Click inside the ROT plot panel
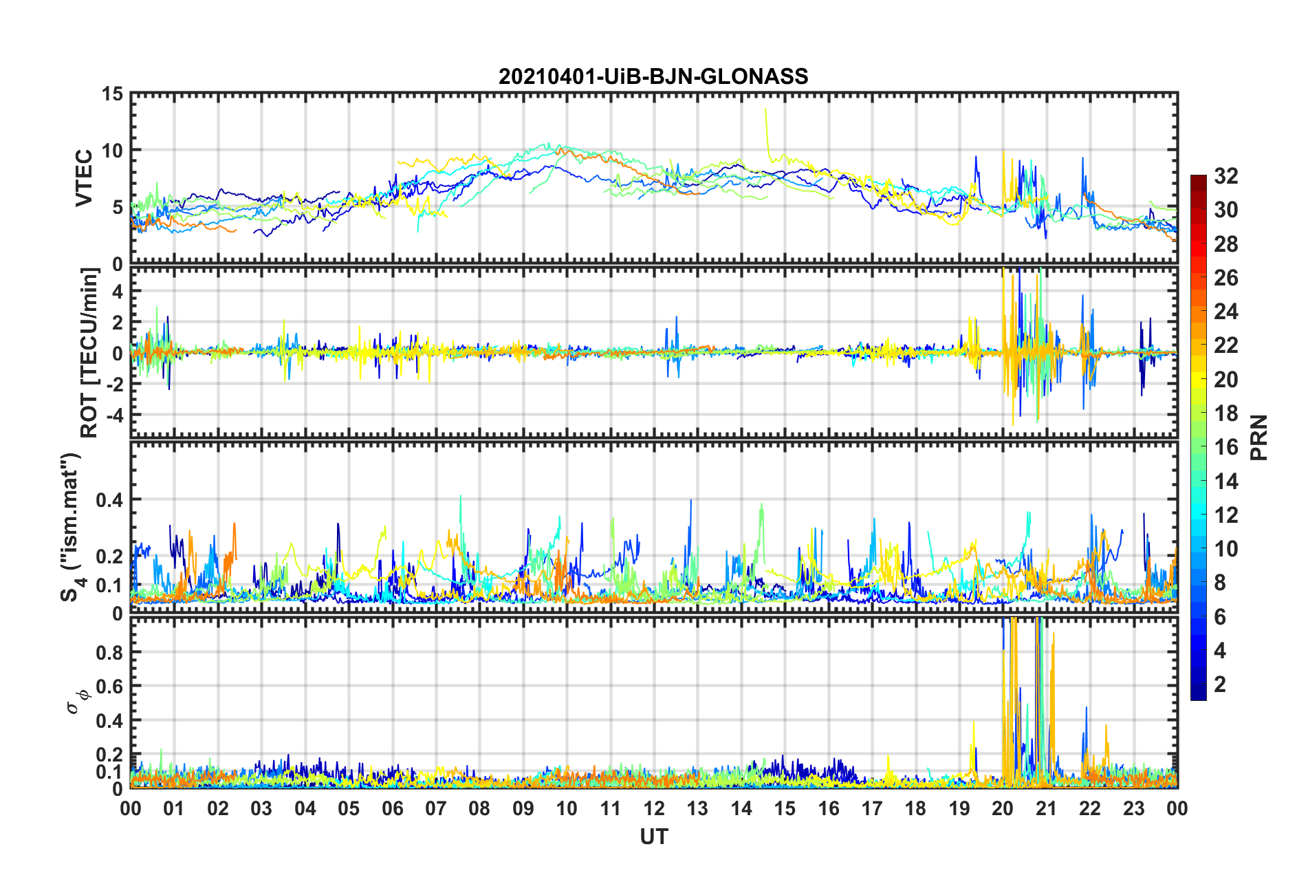Screen dimensions: 1308x875 click(x=654, y=352)
